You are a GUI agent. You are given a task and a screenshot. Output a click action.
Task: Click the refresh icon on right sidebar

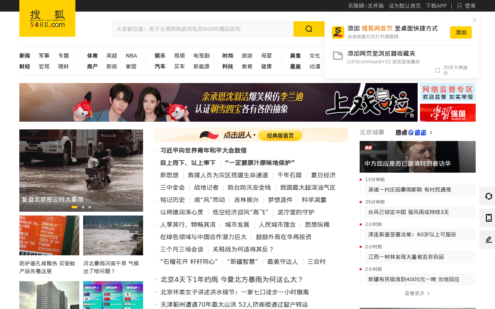point(488,196)
